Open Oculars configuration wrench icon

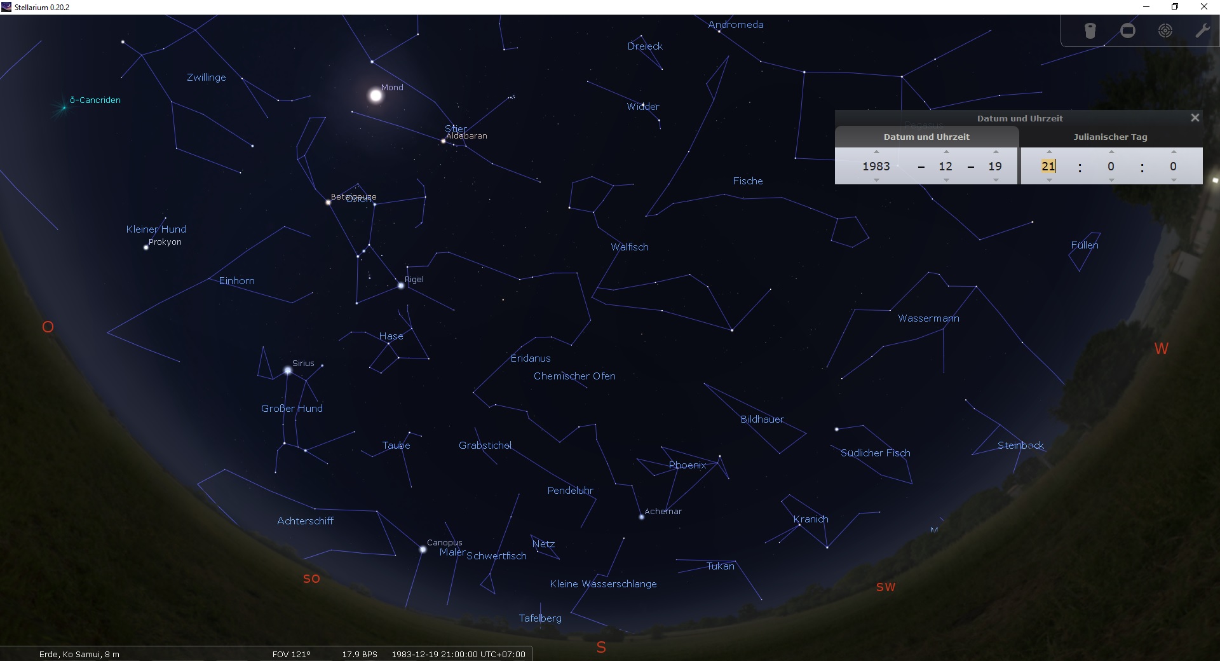tap(1202, 31)
